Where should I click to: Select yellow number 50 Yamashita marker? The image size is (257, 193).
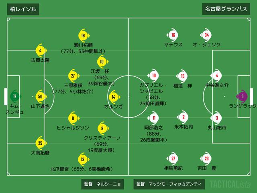[x=41, y=96]
